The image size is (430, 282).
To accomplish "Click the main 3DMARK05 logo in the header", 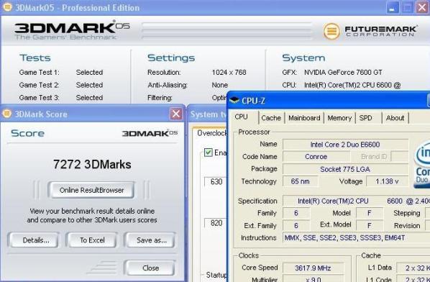I will click(72, 30).
